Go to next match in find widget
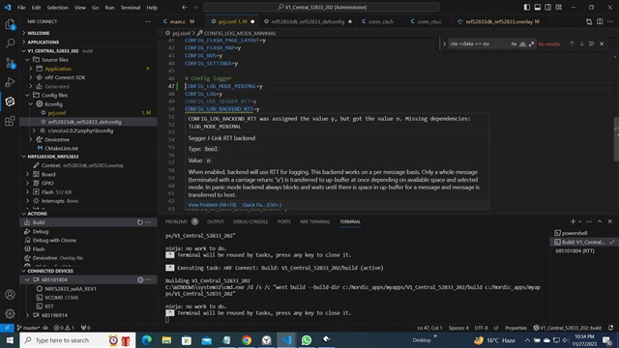The height and width of the screenshot is (348, 619). tap(582, 43)
